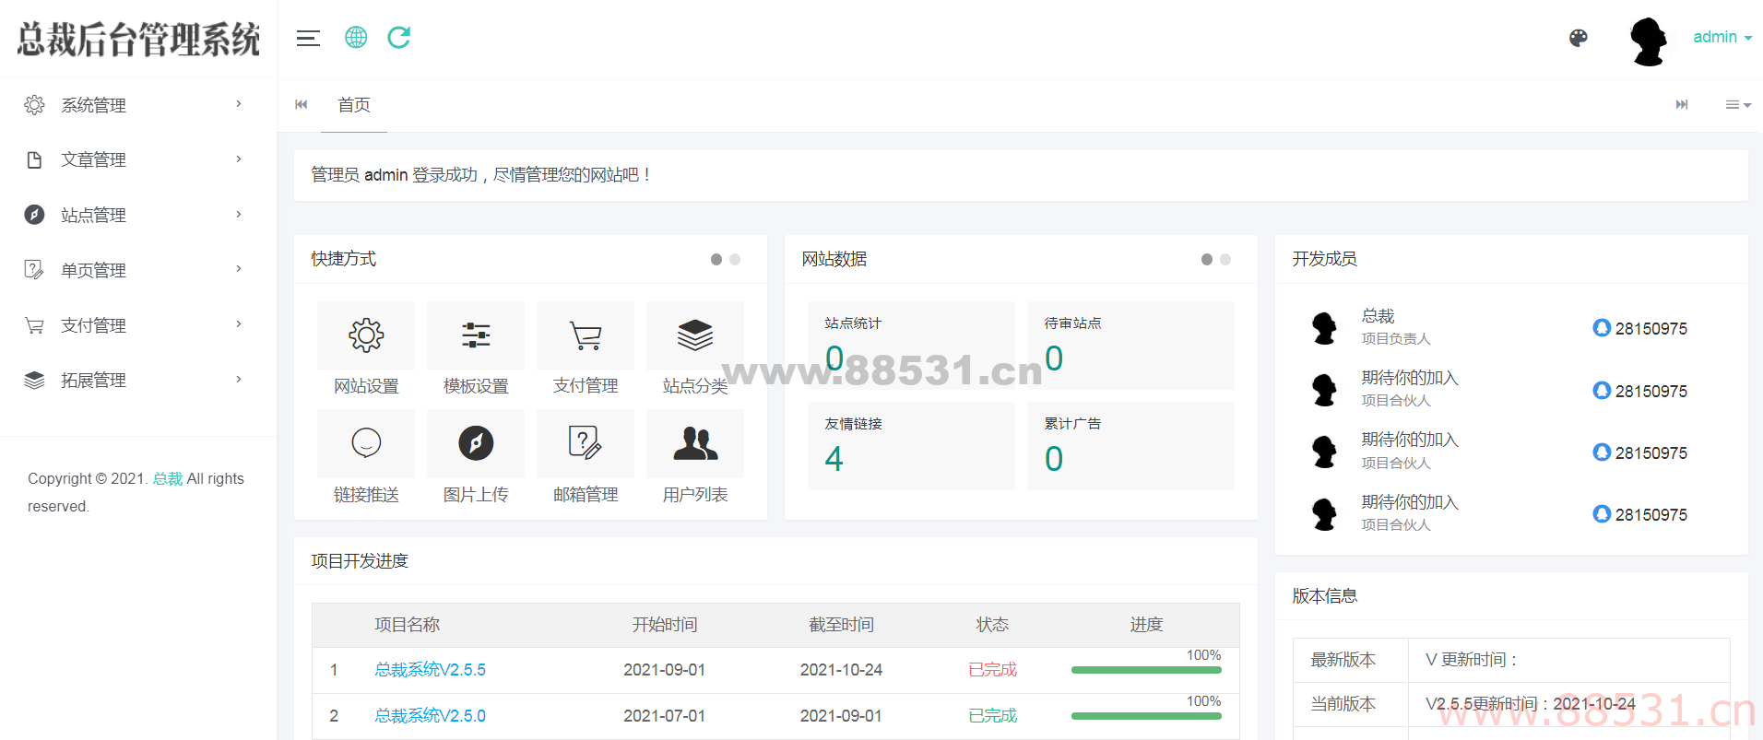This screenshot has width=1763, height=740.
Task: Open 网站设置 gear shortcut
Action: click(x=366, y=335)
